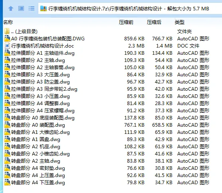The image size is (222, 193).
Task: Sort by the 类型 column header
Action: [180, 22]
